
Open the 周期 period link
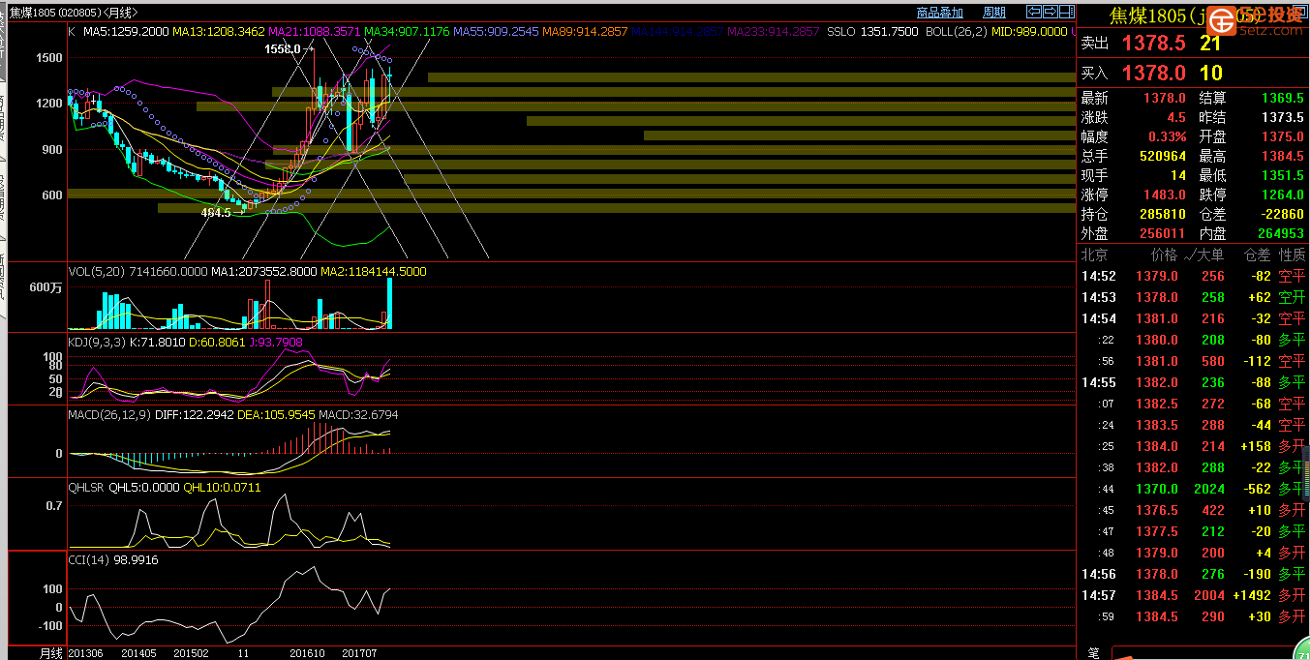(994, 13)
